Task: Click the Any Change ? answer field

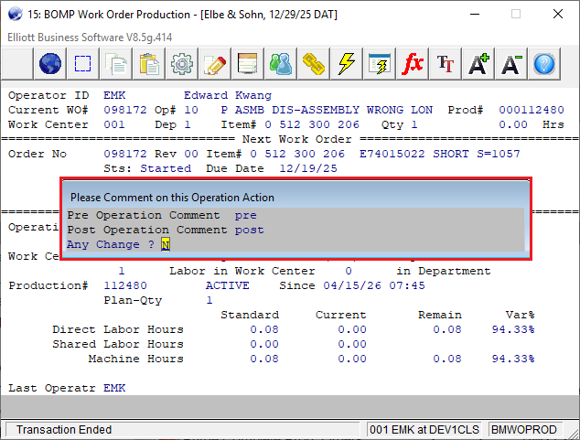Action: (x=166, y=244)
